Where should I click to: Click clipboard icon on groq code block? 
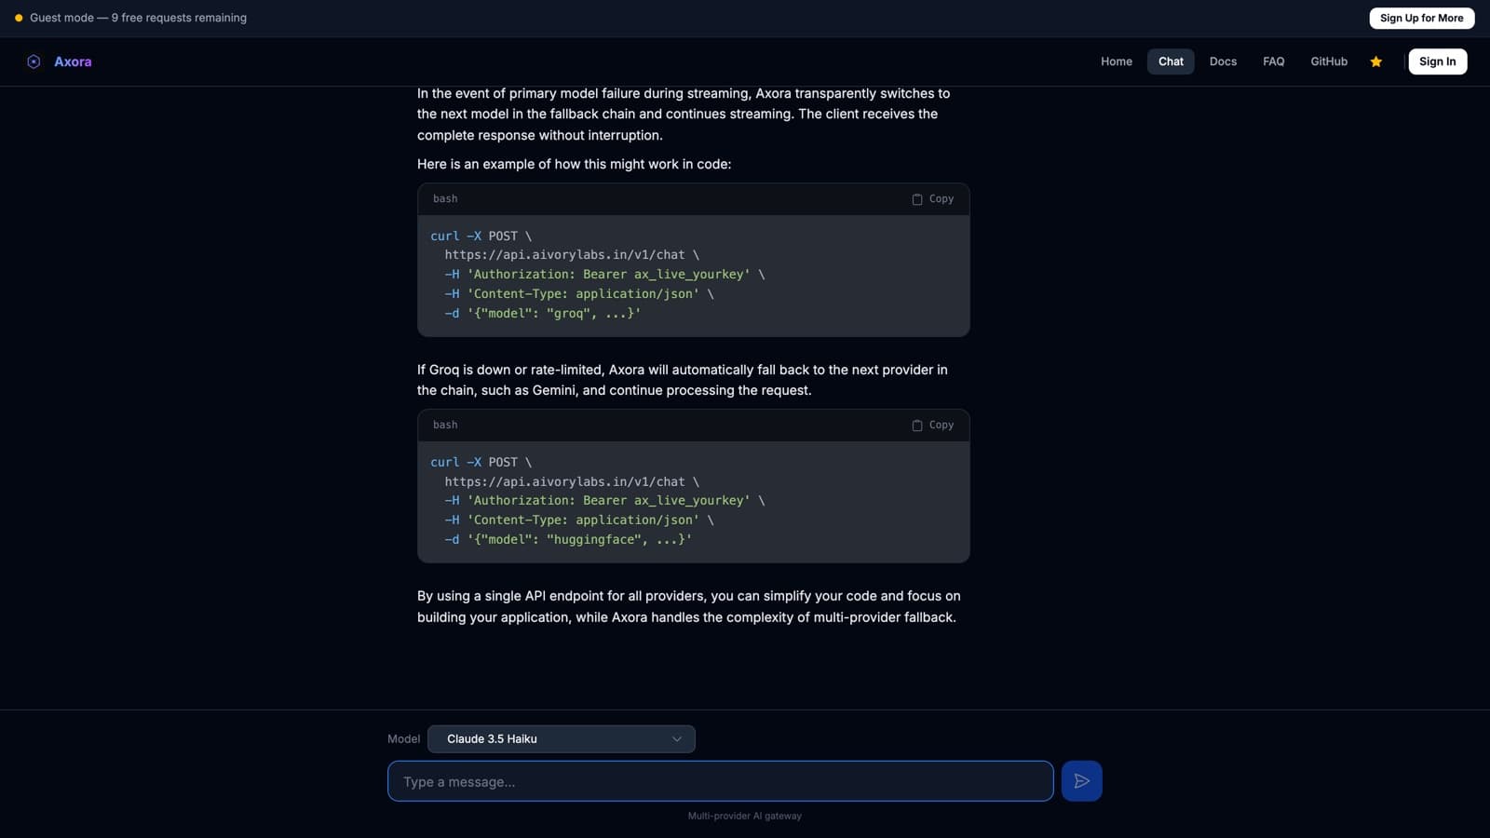917,199
